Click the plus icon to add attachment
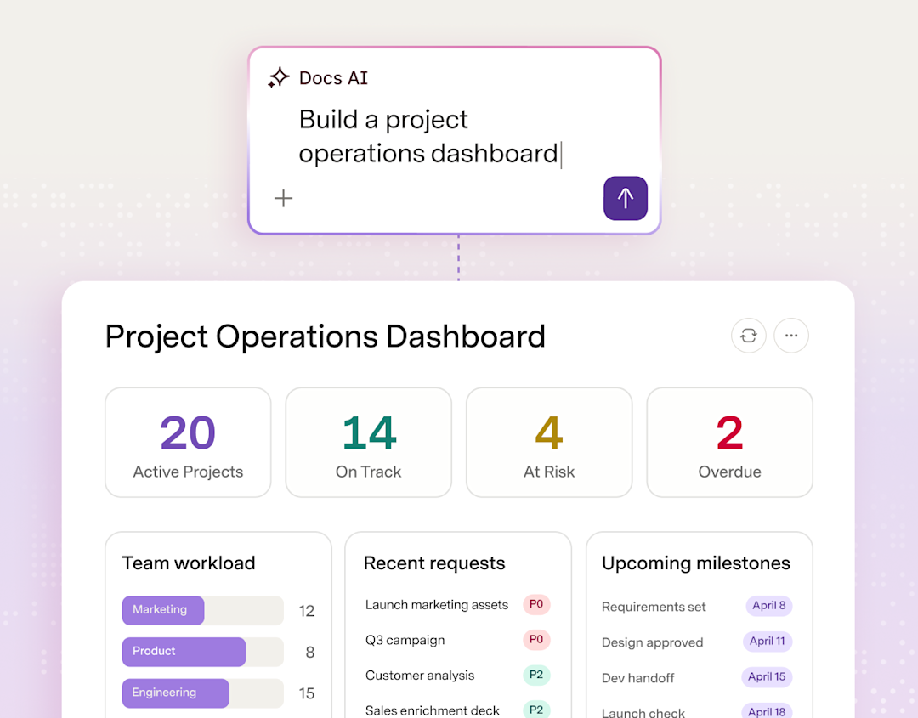The width and height of the screenshot is (918, 718). click(x=283, y=198)
